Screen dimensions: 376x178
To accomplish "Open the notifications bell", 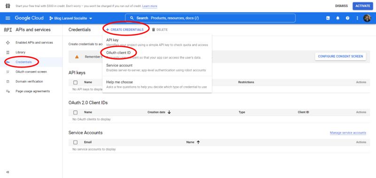I will click(x=337, y=18).
